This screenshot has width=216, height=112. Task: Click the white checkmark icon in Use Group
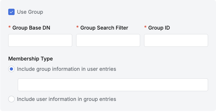pyautogui.click(x=11, y=12)
